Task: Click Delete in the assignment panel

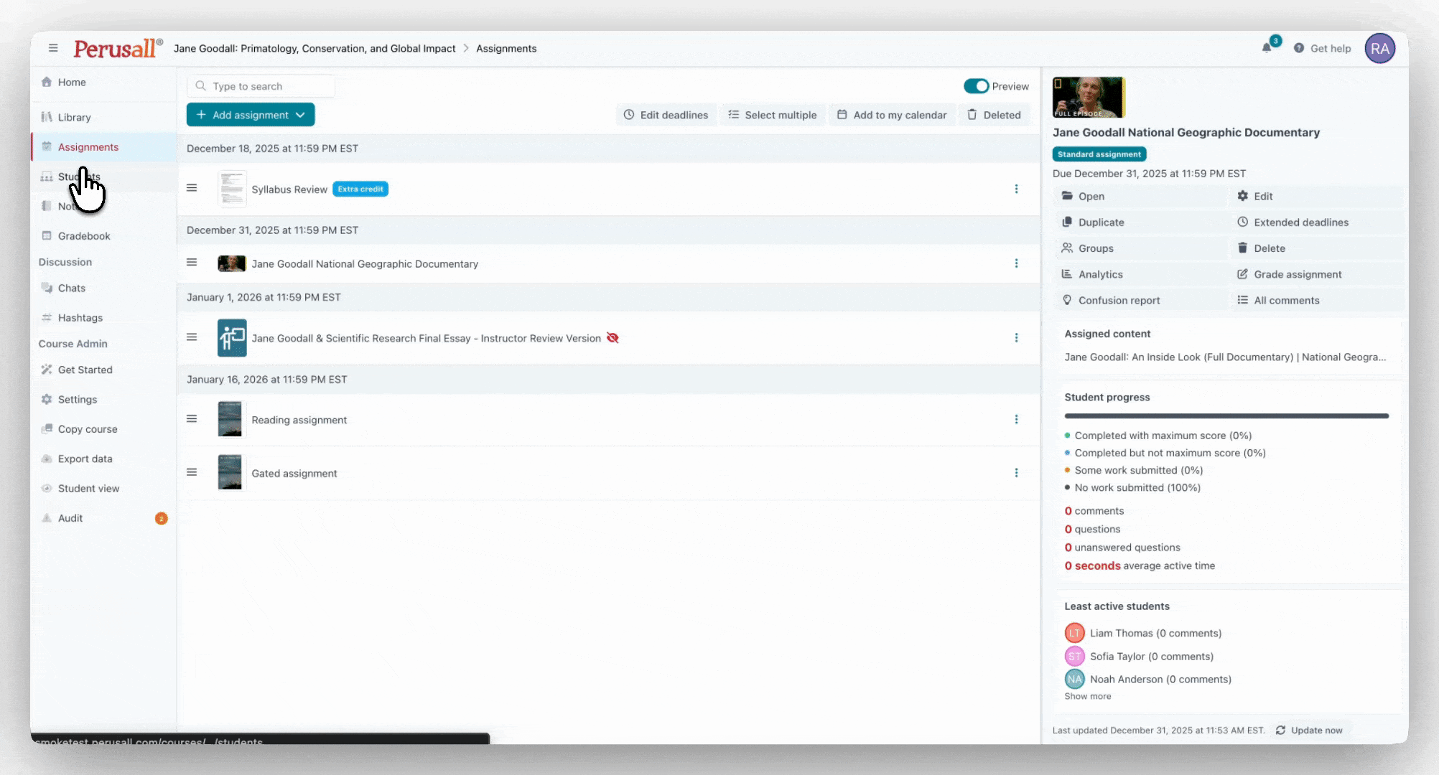Action: click(x=1317, y=248)
